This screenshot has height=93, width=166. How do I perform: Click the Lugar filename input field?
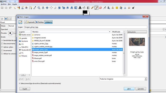(86, 27)
